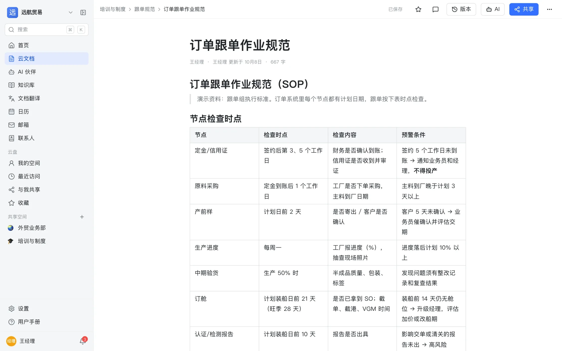562x351 pixels.
Task: Select the 每周一 table cell
Action: [293, 253]
